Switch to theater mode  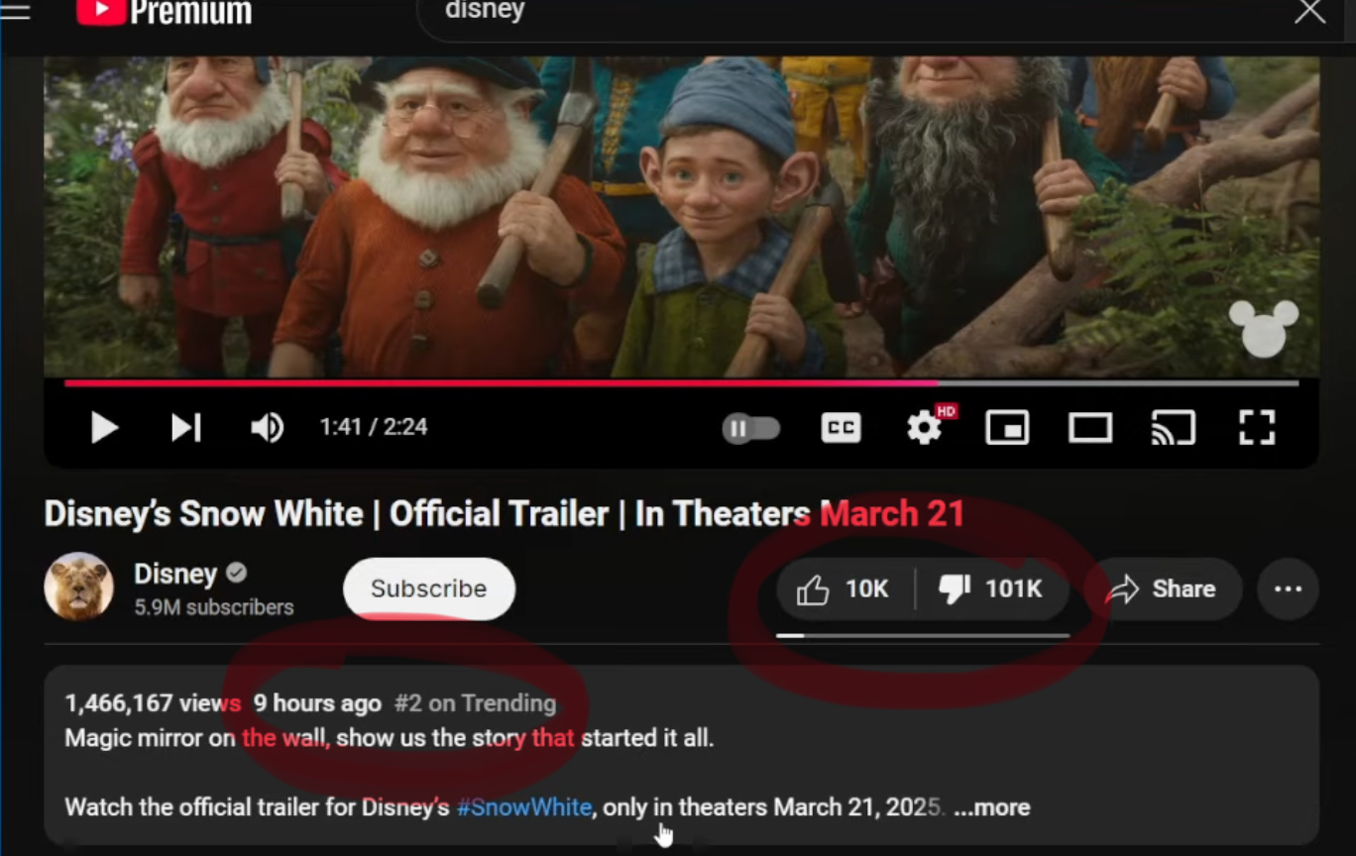[x=1090, y=428]
